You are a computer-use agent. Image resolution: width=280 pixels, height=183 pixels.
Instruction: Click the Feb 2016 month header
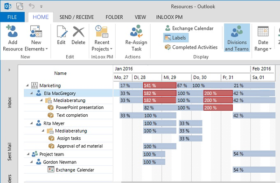[262, 69]
